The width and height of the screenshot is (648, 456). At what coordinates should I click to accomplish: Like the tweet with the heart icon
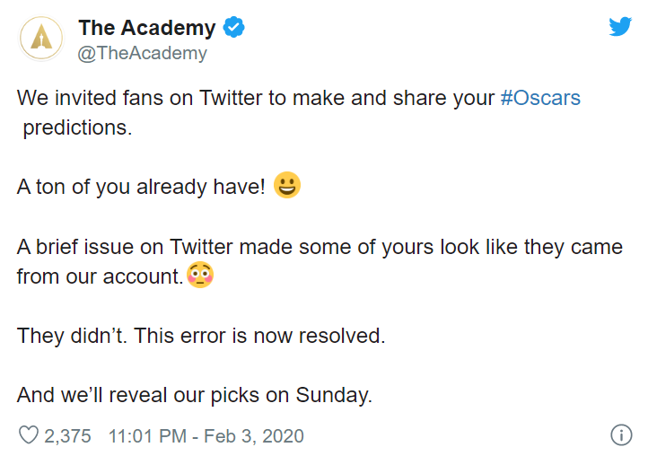pyautogui.click(x=29, y=436)
